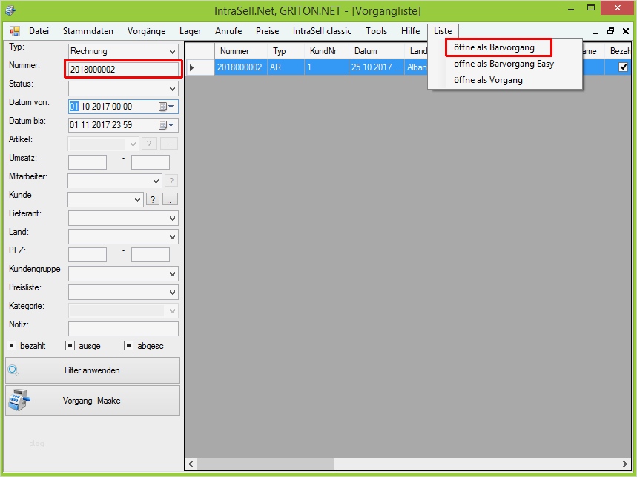
Task: Open the Stammdaten menu
Action: click(88, 31)
